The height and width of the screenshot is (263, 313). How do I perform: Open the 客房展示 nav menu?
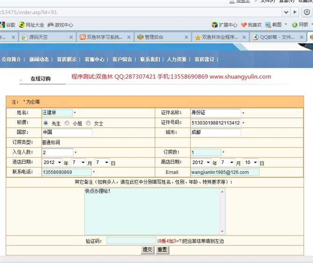[66, 59]
